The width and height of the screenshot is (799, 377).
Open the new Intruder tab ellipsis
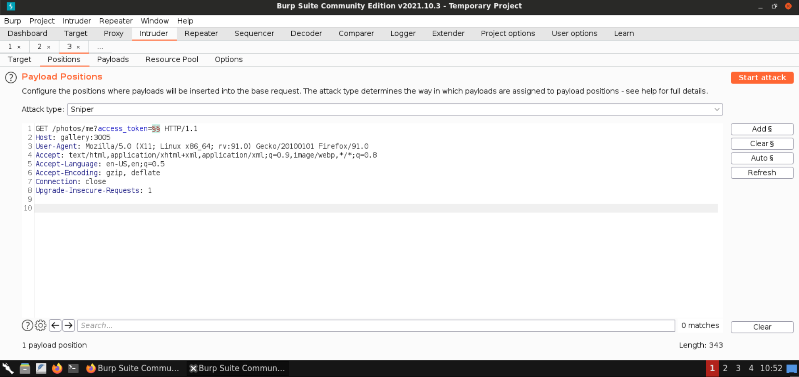point(100,47)
